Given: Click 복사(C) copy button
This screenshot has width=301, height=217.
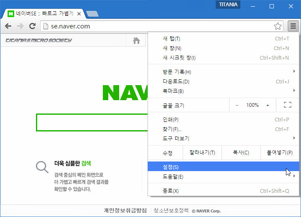Looking at the screenshot, I should tap(241, 153).
